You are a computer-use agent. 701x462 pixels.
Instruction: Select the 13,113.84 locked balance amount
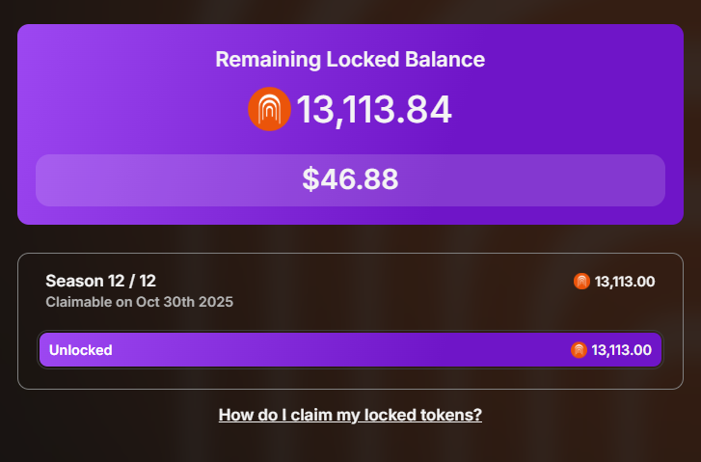(374, 110)
